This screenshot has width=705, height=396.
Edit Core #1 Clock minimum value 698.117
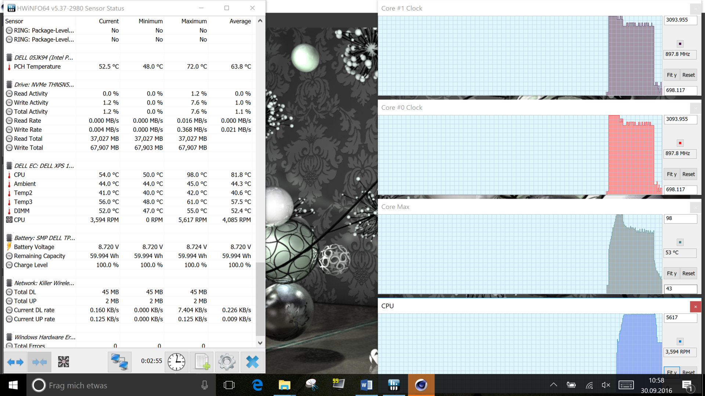click(x=680, y=90)
